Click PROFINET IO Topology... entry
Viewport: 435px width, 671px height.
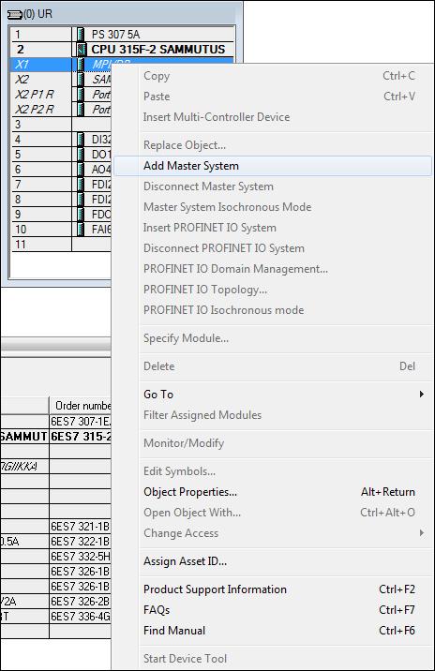pos(273,290)
